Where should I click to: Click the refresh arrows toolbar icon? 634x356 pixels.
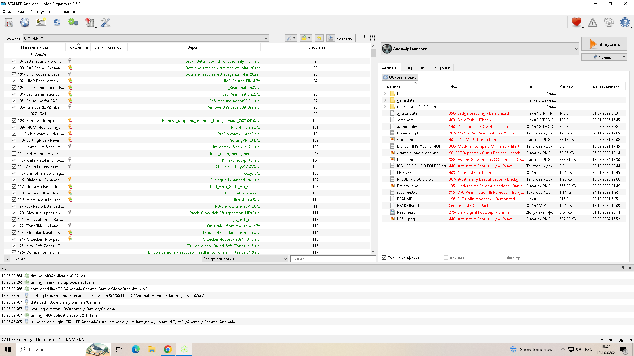[57, 22]
